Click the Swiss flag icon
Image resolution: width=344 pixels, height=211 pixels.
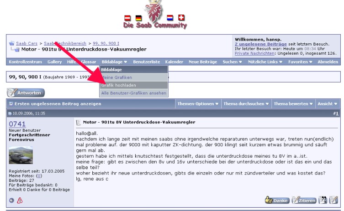(181, 17)
